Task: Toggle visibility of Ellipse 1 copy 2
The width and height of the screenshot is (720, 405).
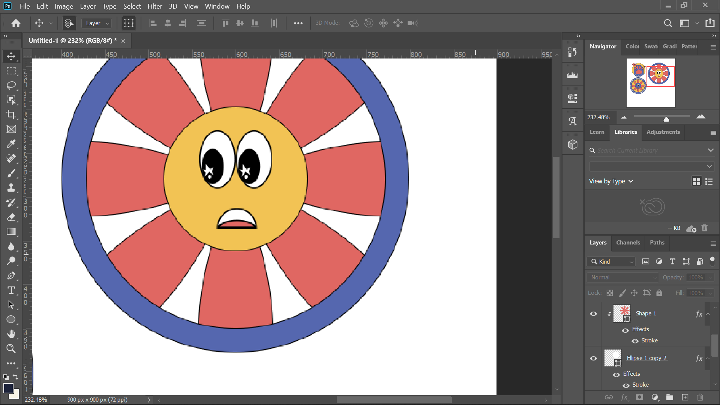Action: point(593,358)
